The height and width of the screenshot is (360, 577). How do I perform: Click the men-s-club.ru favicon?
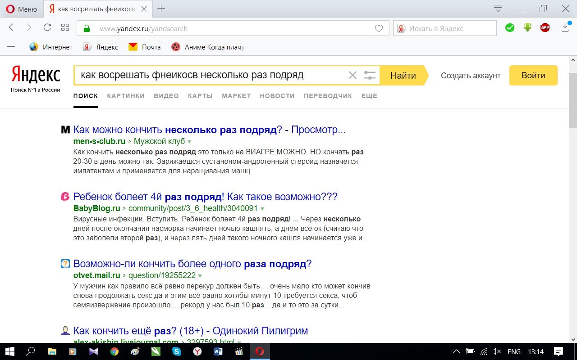click(65, 130)
